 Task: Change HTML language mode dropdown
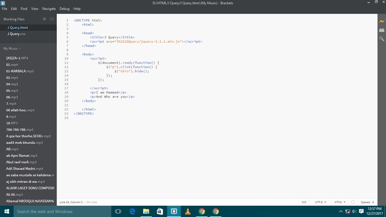click(x=340, y=202)
